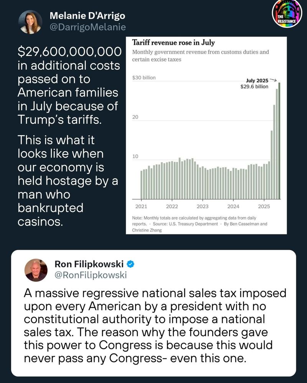Open Ron Filipkowski's profile avatar
This screenshot has height=383, width=307.
pyautogui.click(x=36, y=270)
